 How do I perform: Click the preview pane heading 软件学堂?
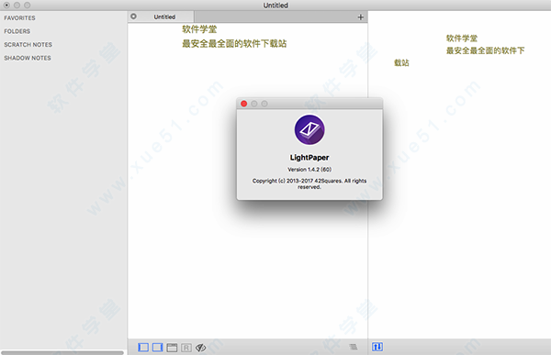tap(462, 39)
